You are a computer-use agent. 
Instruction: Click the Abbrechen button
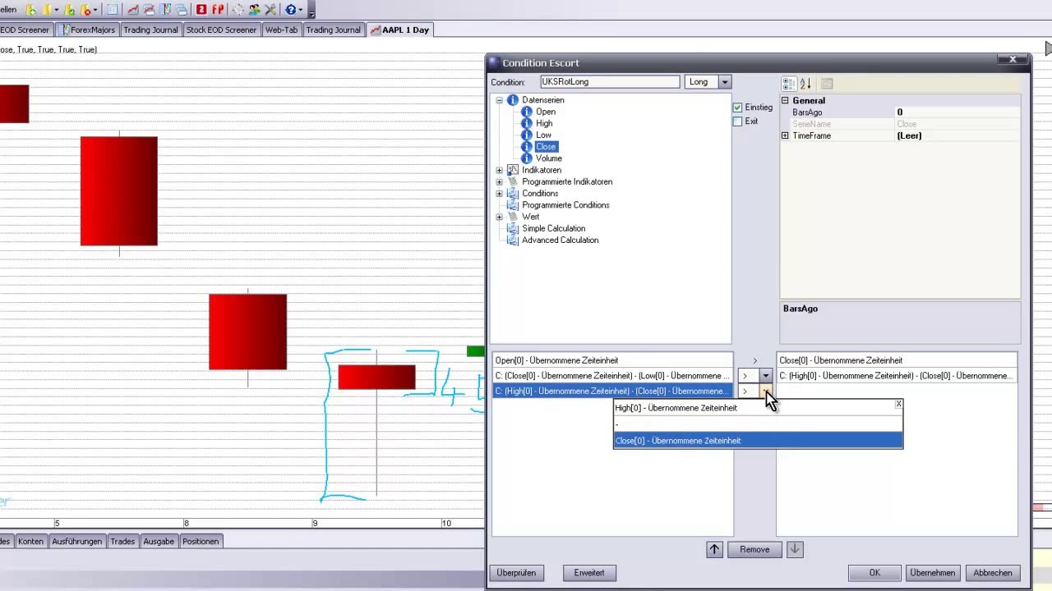(x=993, y=573)
